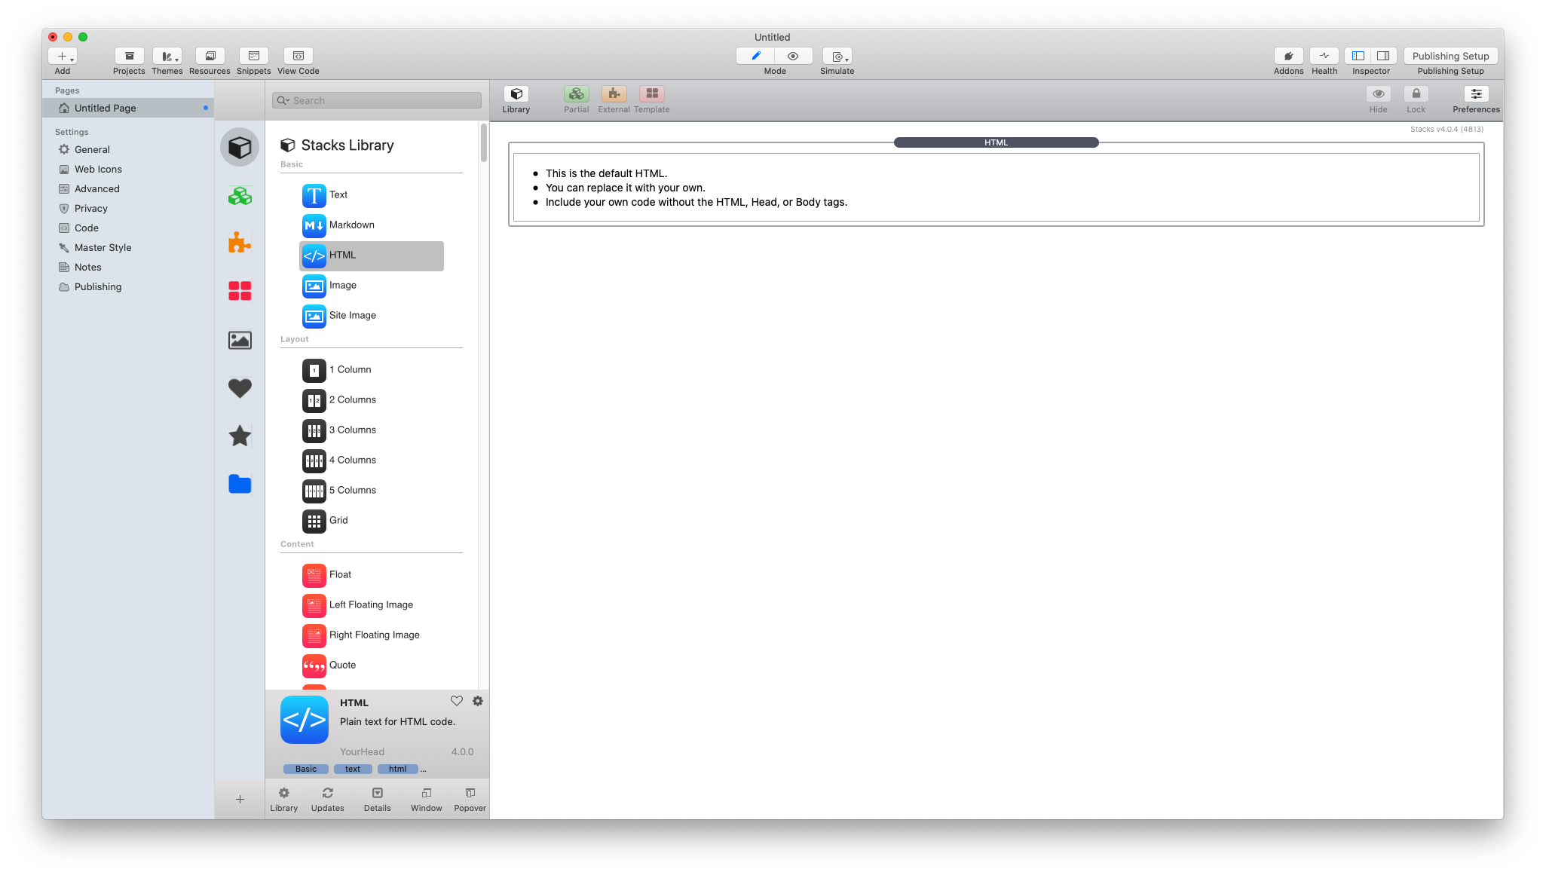
Task: Select the Untitled Page entry
Action: (128, 108)
